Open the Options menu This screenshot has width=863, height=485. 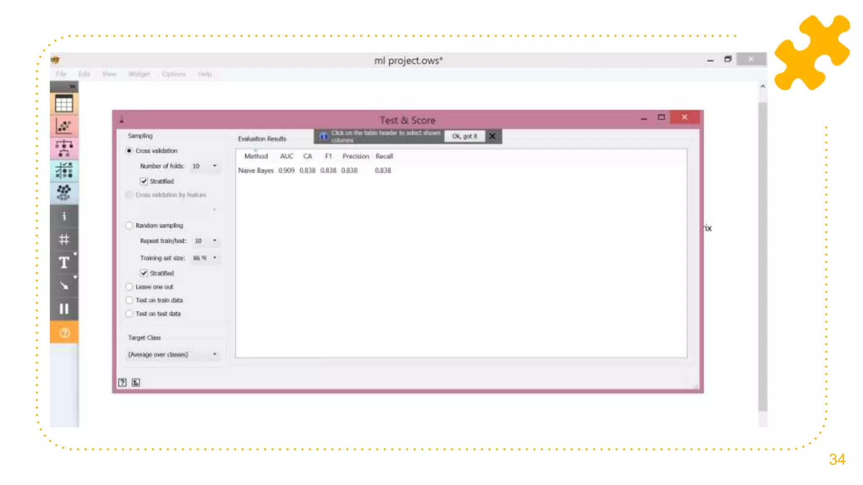click(x=174, y=74)
